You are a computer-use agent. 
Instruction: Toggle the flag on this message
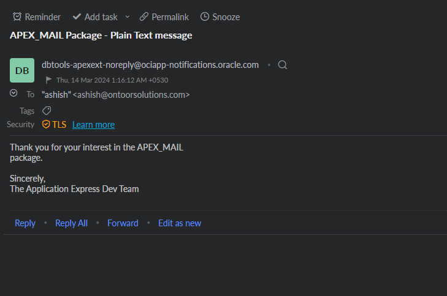(x=48, y=80)
